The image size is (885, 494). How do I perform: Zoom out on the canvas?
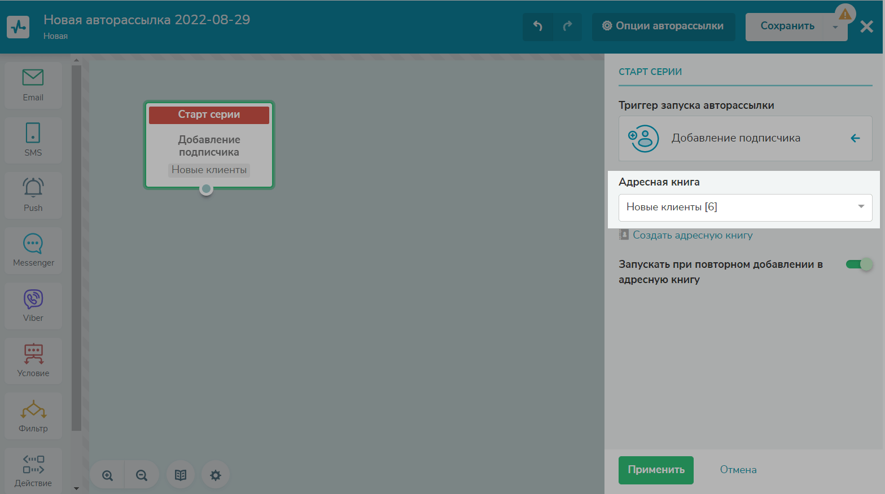[x=142, y=475]
